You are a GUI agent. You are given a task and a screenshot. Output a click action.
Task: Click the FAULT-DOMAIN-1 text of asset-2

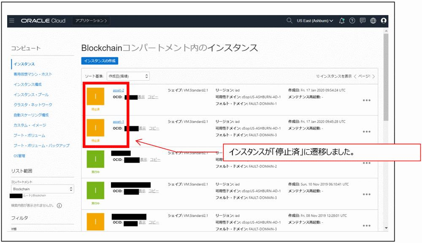tap(262, 104)
